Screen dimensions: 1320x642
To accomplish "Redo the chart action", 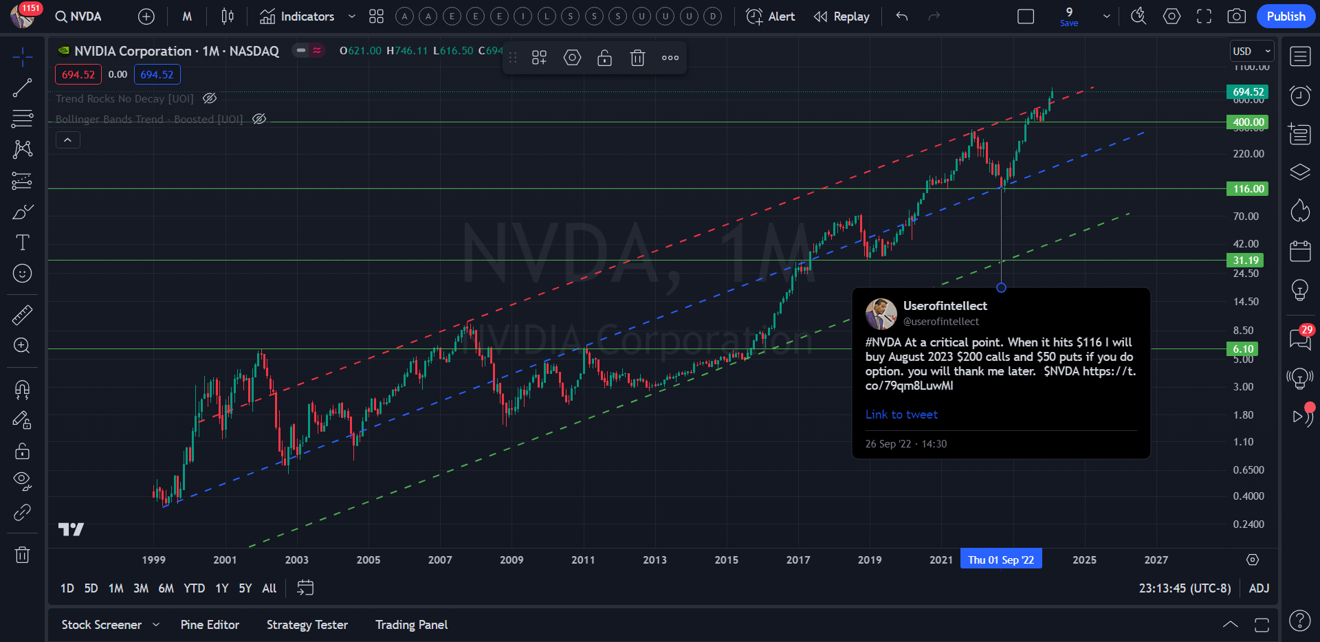I will pyautogui.click(x=934, y=16).
